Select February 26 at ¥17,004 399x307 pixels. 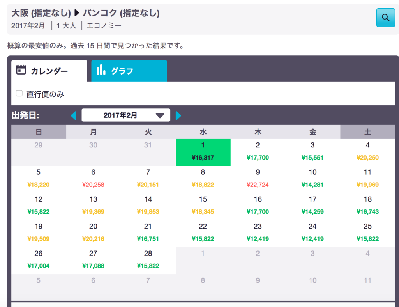pyautogui.click(x=39, y=261)
